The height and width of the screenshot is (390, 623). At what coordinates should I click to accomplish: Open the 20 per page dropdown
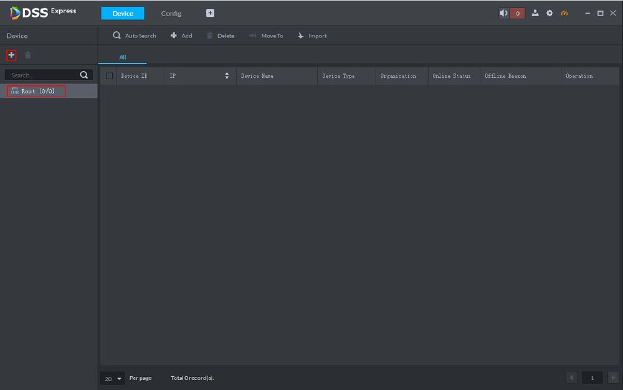point(112,379)
